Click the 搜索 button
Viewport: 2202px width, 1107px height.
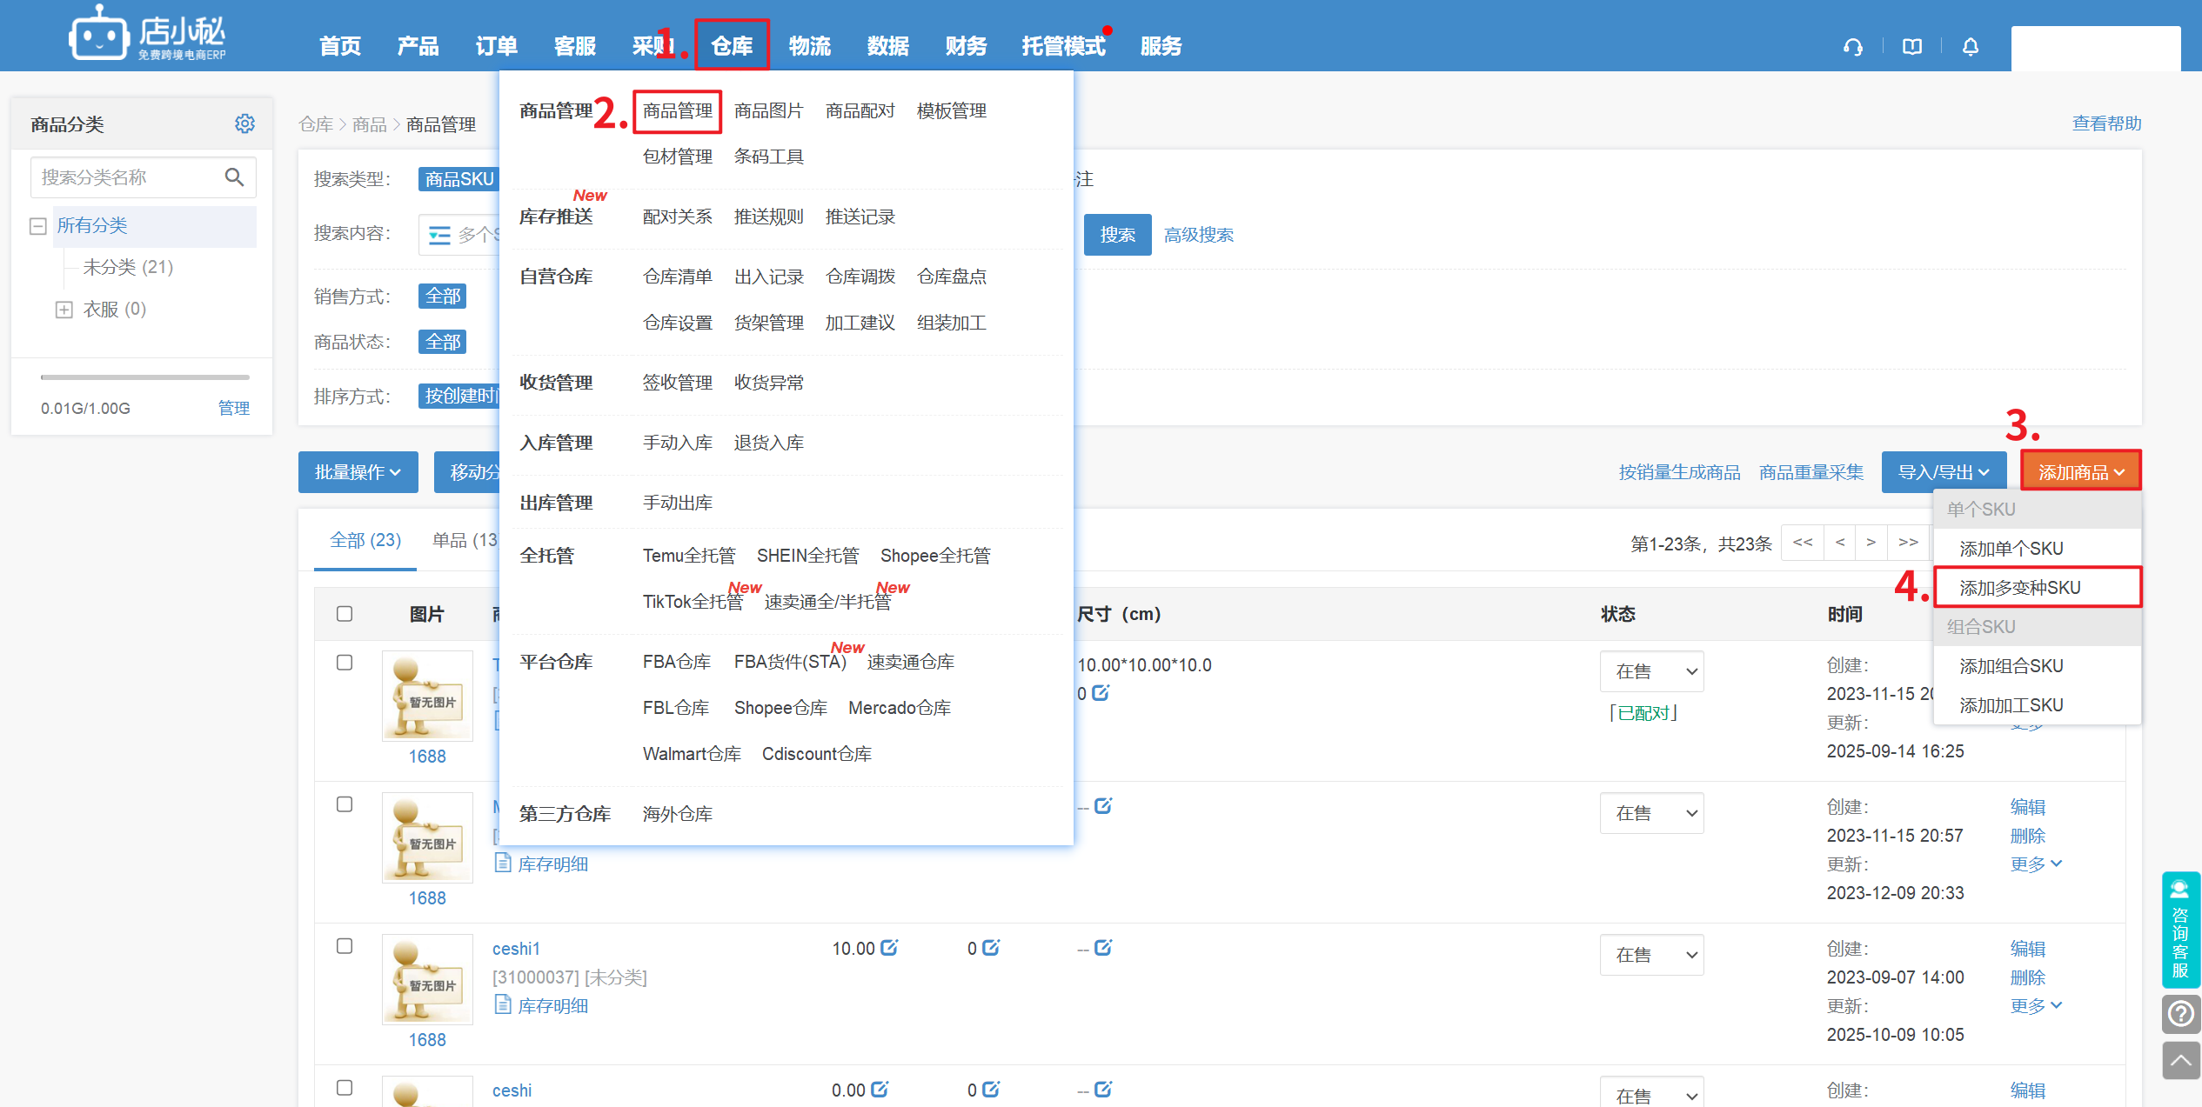(1117, 235)
